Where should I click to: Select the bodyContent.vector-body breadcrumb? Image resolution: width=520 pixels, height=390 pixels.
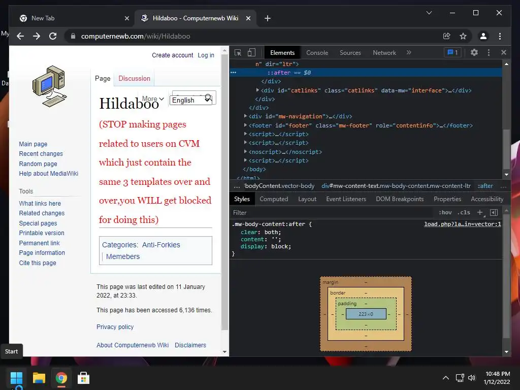pos(279,186)
